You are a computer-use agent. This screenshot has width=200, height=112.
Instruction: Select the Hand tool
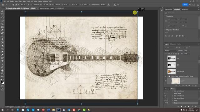pyautogui.click(x=2, y=71)
